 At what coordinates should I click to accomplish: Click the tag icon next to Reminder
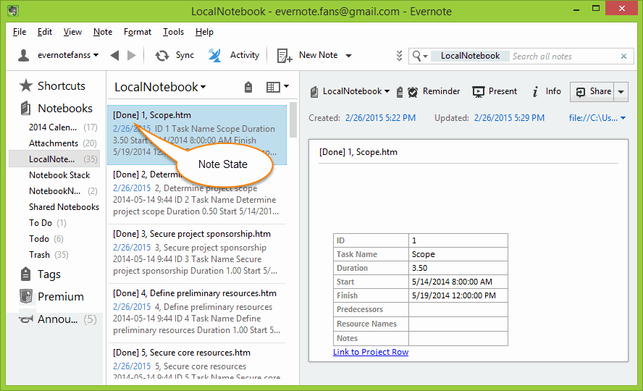click(400, 92)
